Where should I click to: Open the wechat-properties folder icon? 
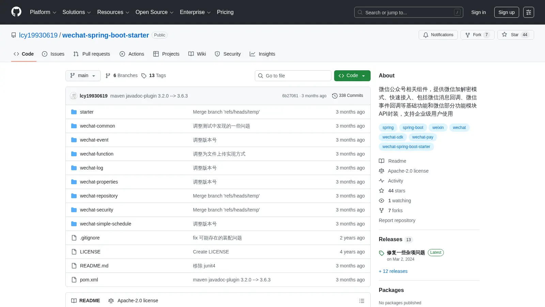(74, 182)
